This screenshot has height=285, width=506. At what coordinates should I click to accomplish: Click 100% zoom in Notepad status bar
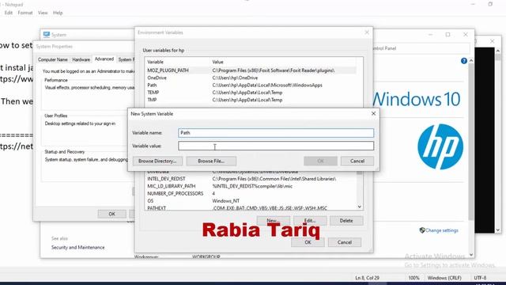click(x=413, y=278)
